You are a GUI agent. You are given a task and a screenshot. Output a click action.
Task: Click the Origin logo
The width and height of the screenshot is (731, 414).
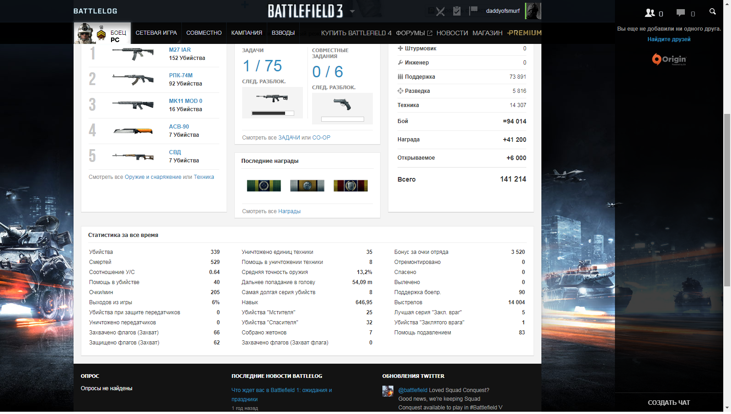point(669,59)
